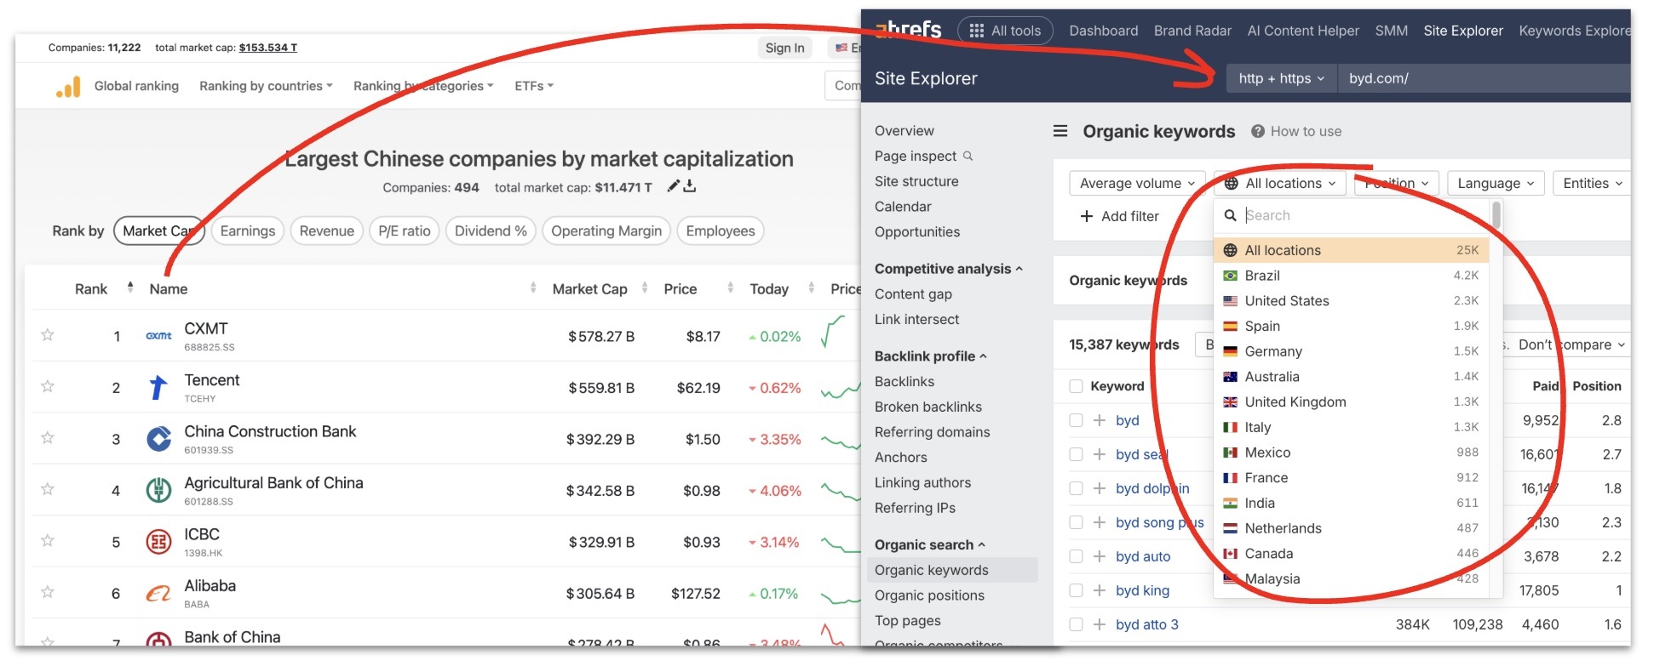Sort the table by the Rank column arrows
This screenshot has width=1654, height=672.
click(130, 288)
